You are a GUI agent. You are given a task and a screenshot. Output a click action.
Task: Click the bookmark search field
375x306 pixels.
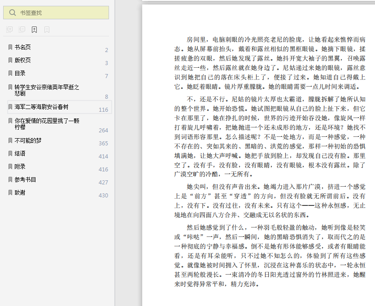(56, 13)
